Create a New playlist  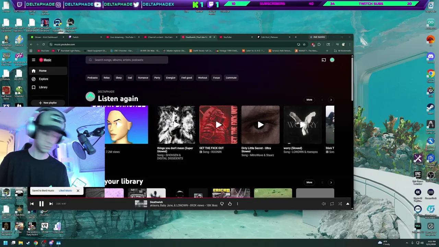click(x=48, y=103)
